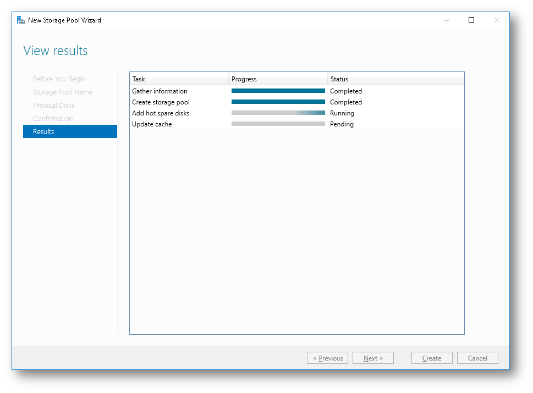Click the View results heading
533x393 pixels.
pos(55,50)
